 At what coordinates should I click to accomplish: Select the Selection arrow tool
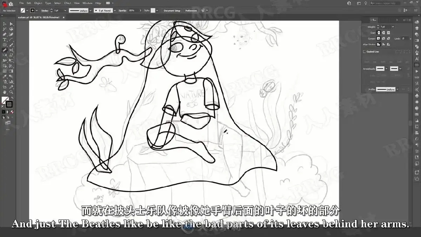pyautogui.click(x=5, y=24)
